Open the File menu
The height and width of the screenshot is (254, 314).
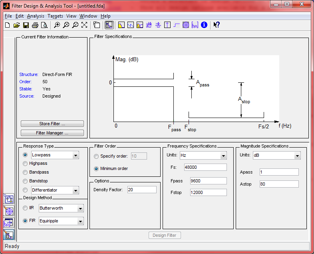coord(8,16)
